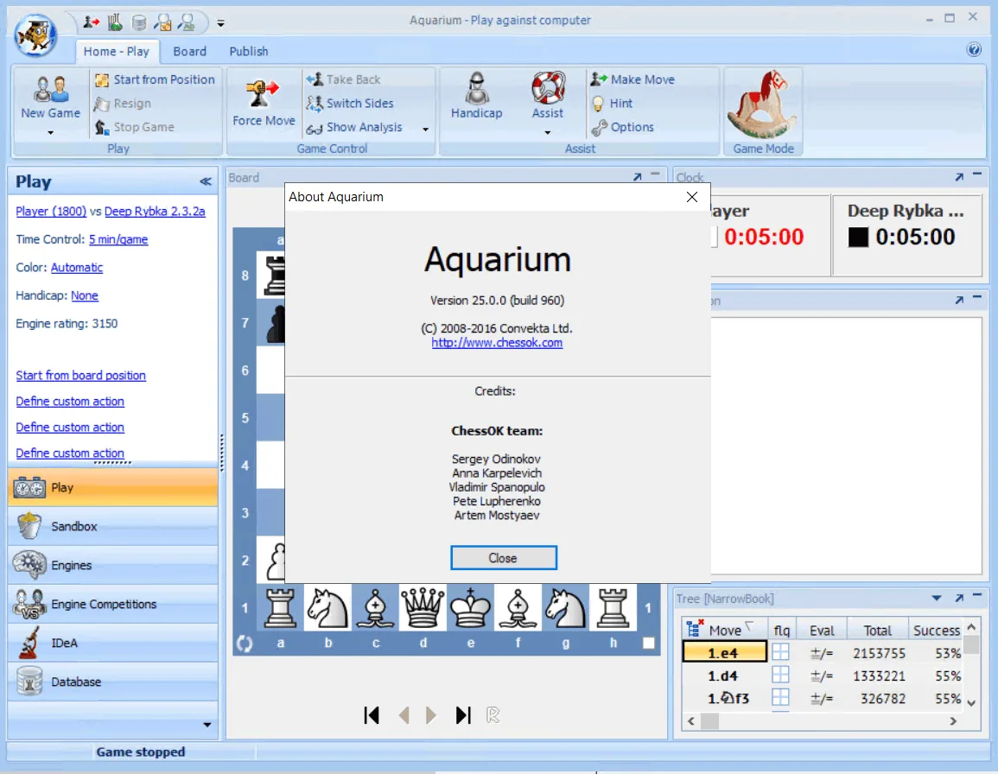This screenshot has width=998, height=774.
Task: Open Database in the sidebar
Action: (x=112, y=682)
